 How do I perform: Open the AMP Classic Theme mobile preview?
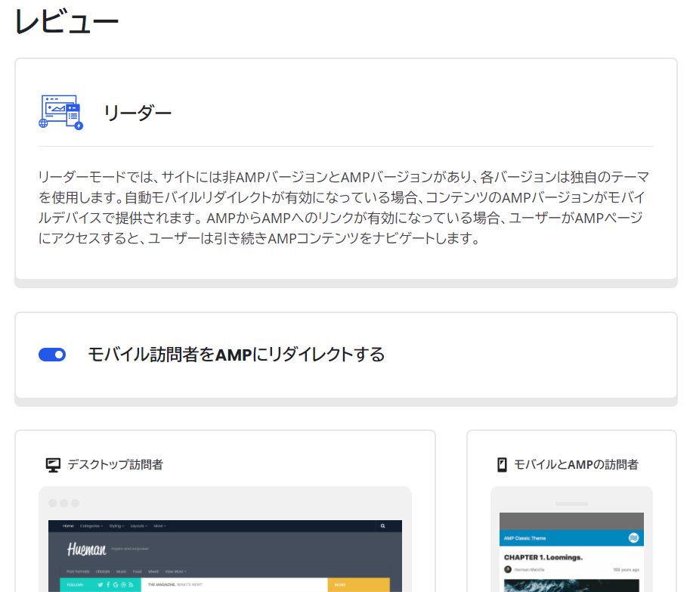(571, 552)
